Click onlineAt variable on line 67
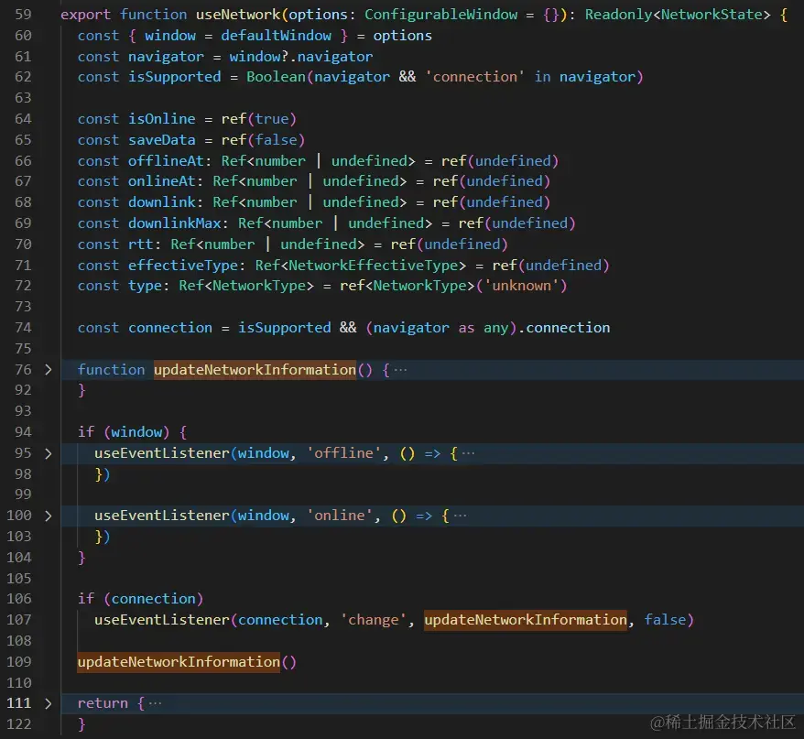804x739 pixels. pyautogui.click(x=161, y=181)
